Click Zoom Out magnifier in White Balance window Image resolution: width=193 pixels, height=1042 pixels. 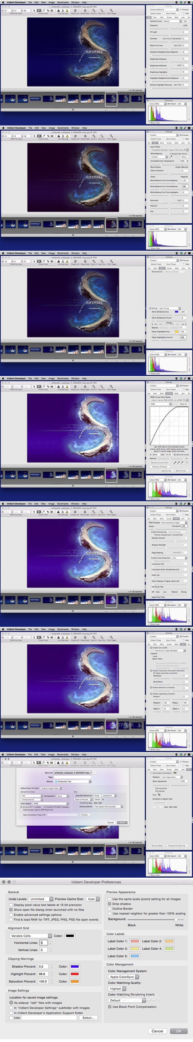coord(102,136)
